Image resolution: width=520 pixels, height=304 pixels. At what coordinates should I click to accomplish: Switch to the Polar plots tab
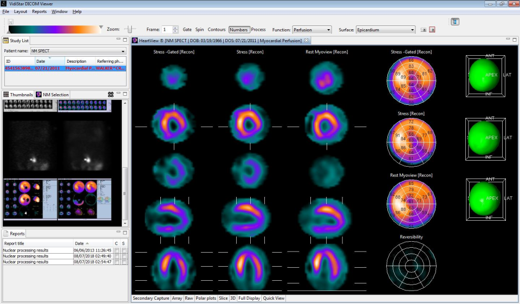[205, 298]
